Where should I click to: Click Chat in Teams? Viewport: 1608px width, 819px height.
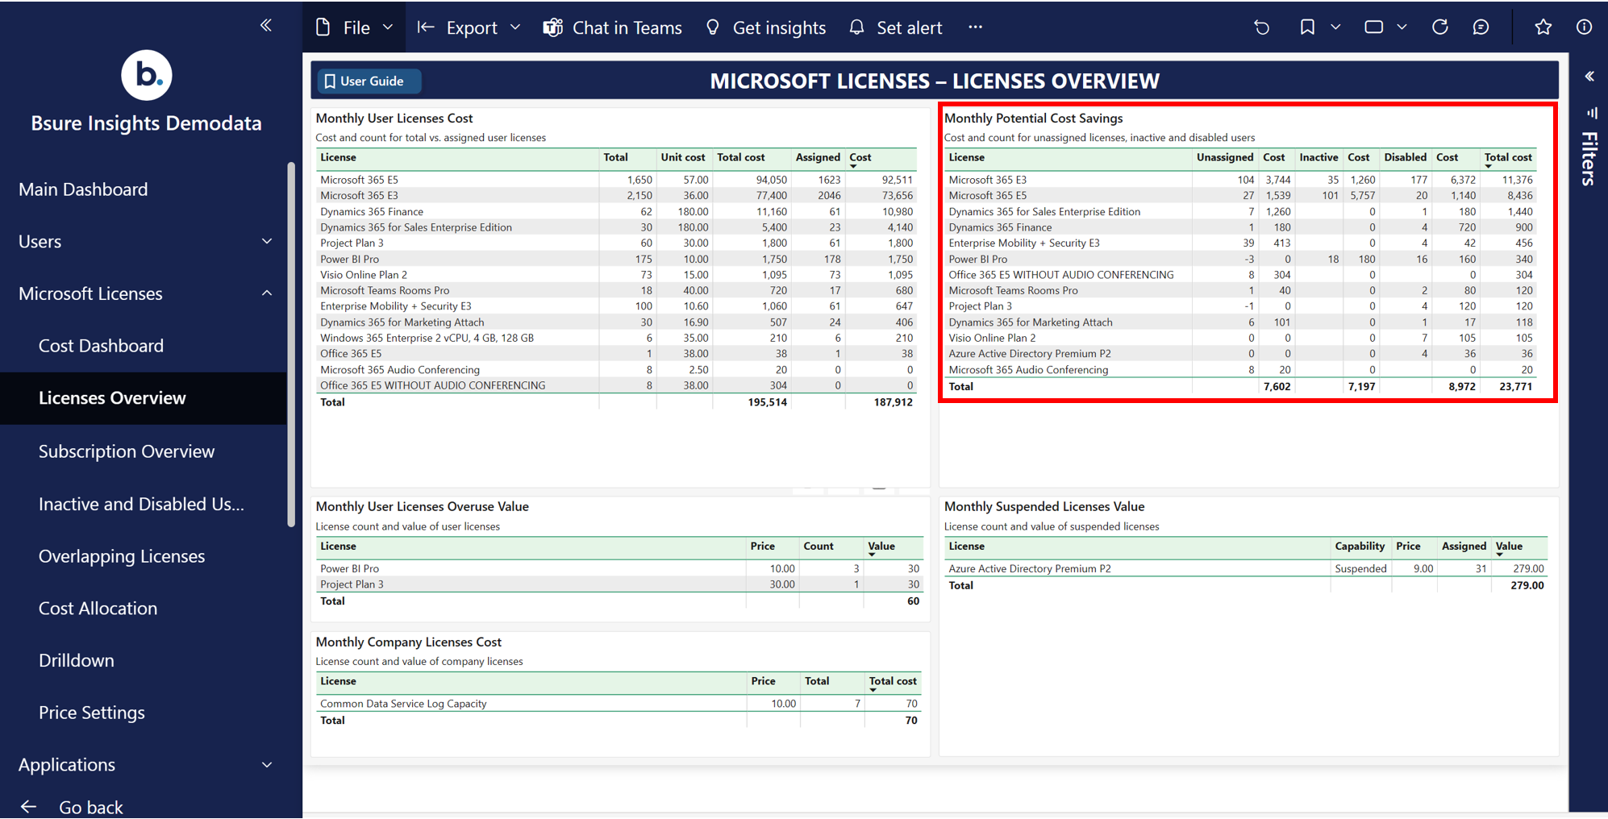(x=613, y=27)
